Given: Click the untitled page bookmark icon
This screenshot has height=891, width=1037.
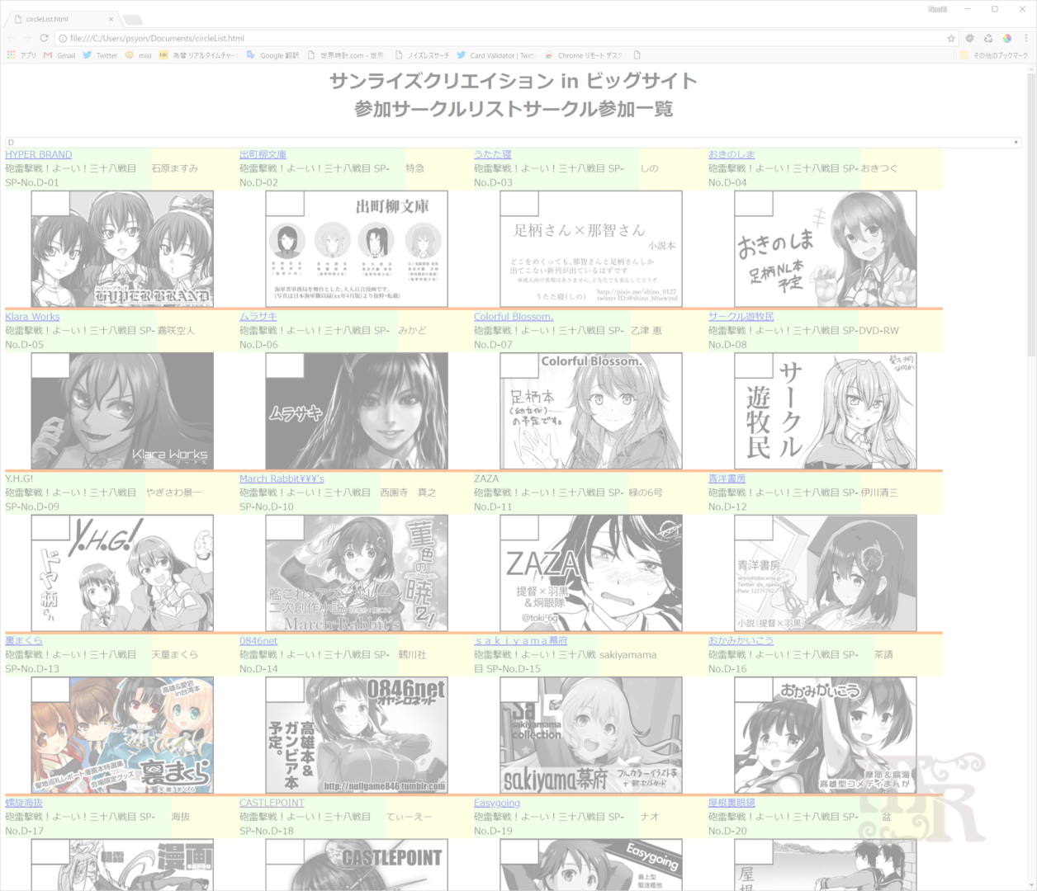Looking at the screenshot, I should (637, 55).
